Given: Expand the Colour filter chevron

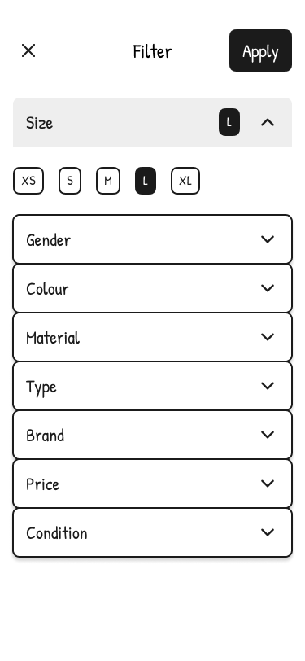Looking at the screenshot, I should coord(268,288).
